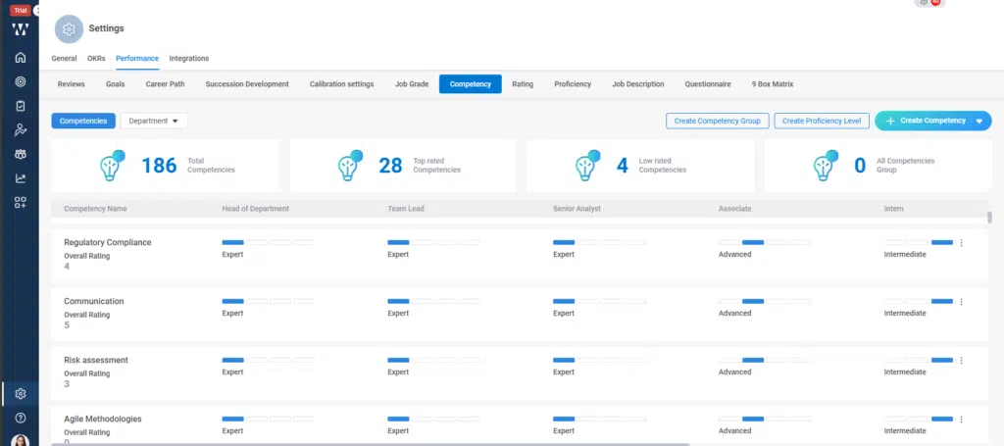Open the analytics chart icon in sidebar
1004x446 pixels.
click(x=20, y=178)
